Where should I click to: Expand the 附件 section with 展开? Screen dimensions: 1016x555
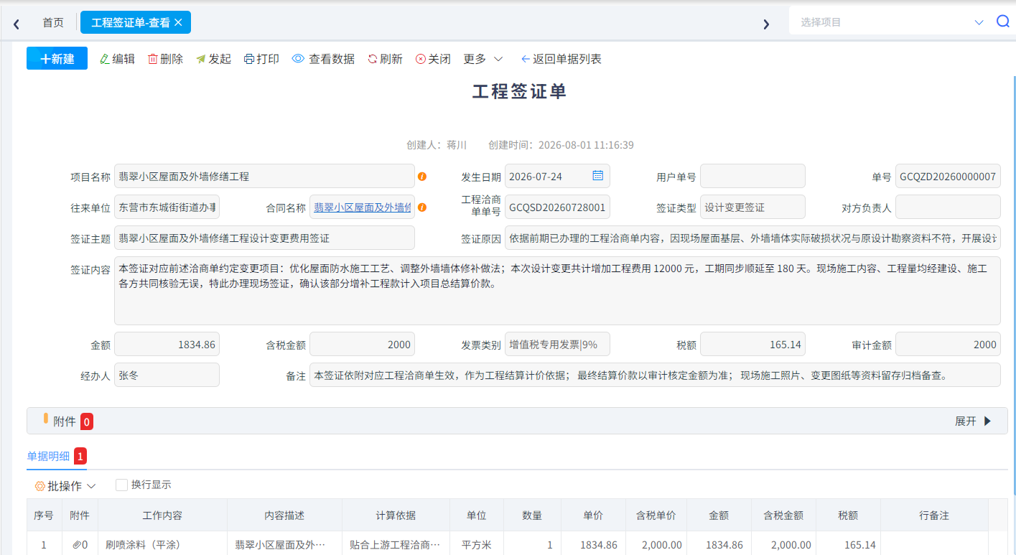coord(973,421)
